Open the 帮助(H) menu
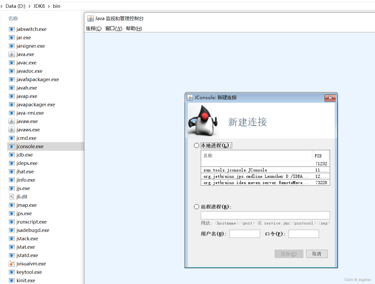 click(134, 29)
